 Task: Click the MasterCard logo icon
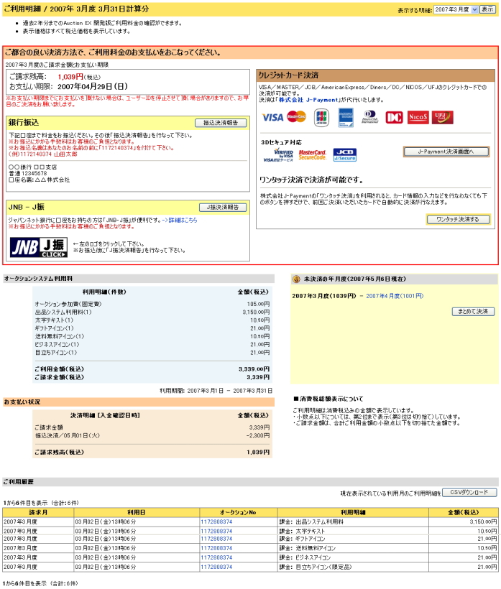tap(296, 117)
